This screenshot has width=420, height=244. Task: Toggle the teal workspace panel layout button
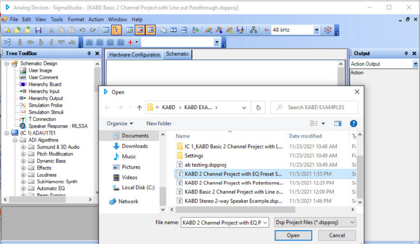(x=106, y=30)
